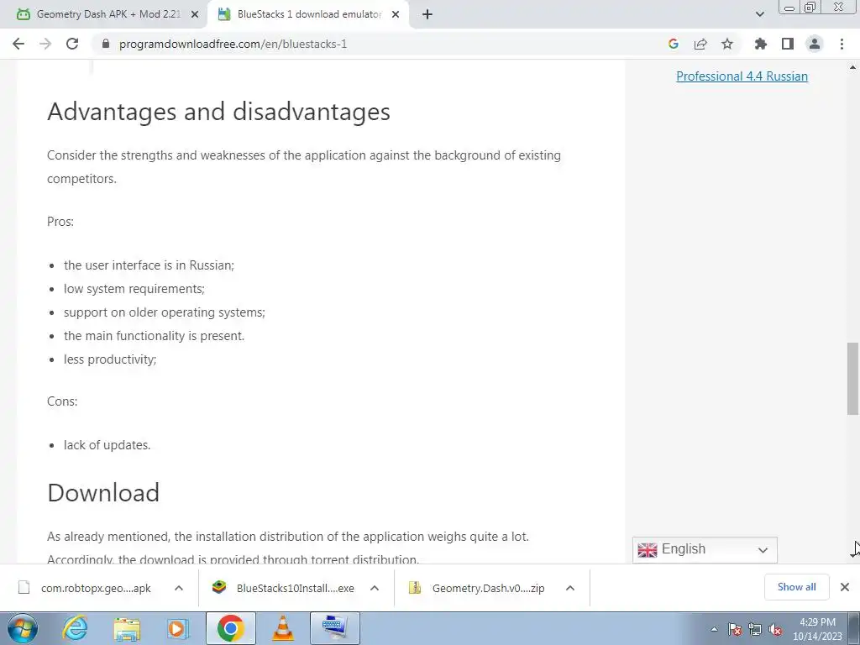860x645 pixels.
Task: Open the tab search dropdown arrow
Action: pyautogui.click(x=759, y=15)
